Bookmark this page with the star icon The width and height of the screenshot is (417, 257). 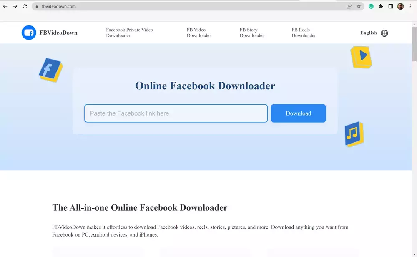click(359, 6)
